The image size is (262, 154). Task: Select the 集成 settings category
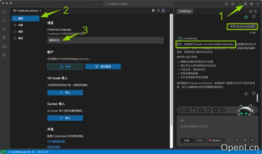click(26, 38)
